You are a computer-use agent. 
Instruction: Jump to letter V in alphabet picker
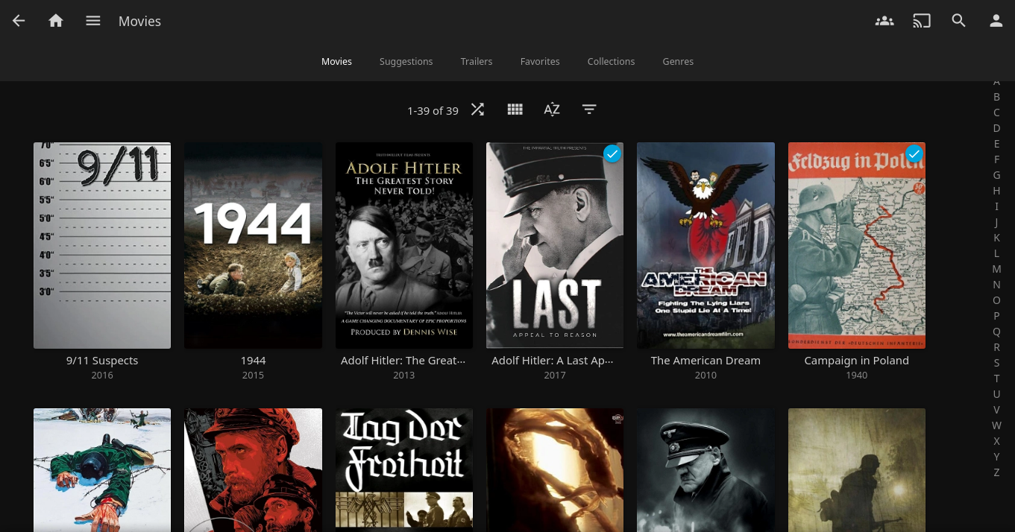pos(996,410)
